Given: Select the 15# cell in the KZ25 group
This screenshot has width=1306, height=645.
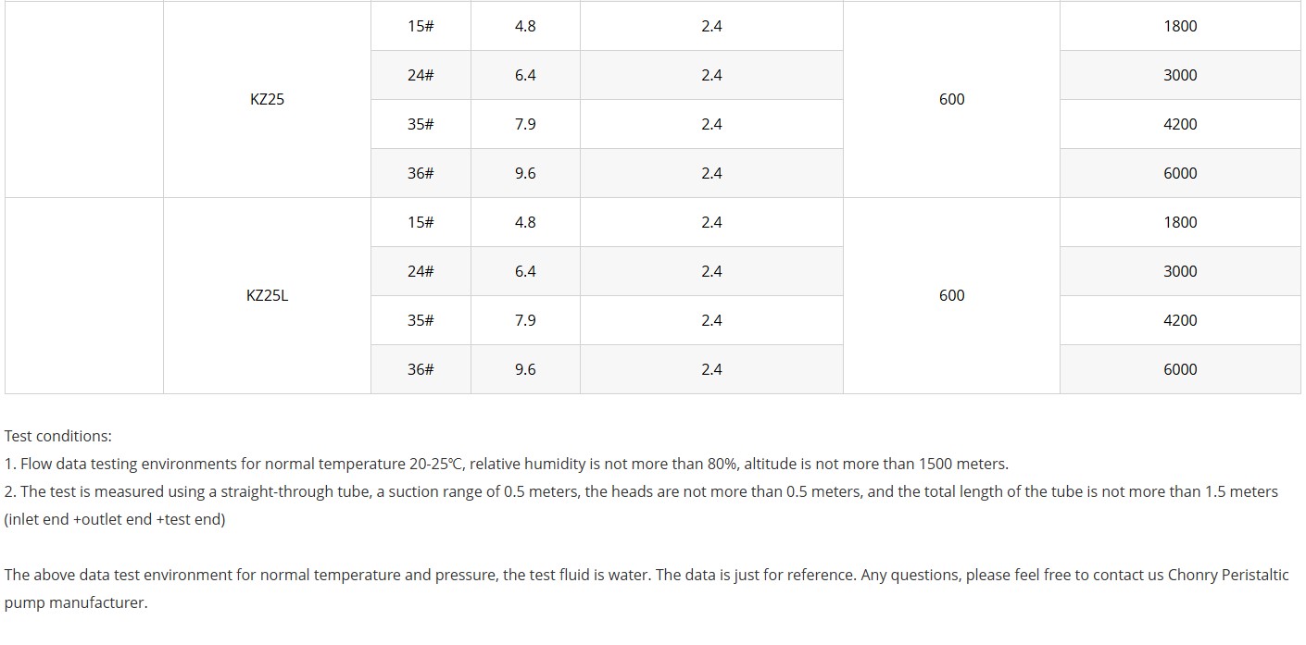Looking at the screenshot, I should [x=421, y=26].
